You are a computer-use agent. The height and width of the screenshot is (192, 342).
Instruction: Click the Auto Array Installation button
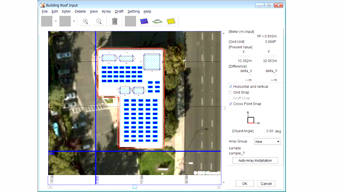(255, 160)
